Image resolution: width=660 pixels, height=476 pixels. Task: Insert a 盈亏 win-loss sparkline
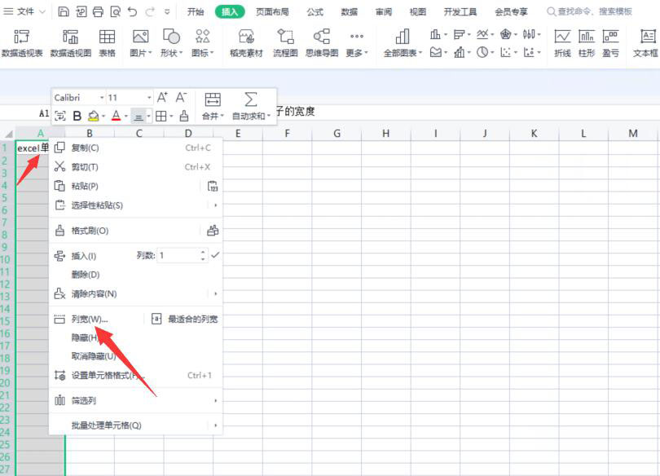click(609, 41)
